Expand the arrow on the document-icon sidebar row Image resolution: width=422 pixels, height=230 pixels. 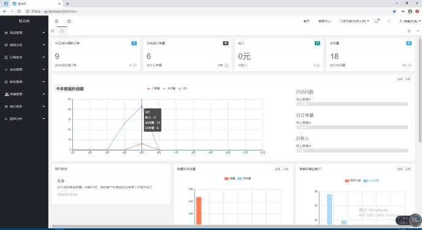[x=43, y=57]
